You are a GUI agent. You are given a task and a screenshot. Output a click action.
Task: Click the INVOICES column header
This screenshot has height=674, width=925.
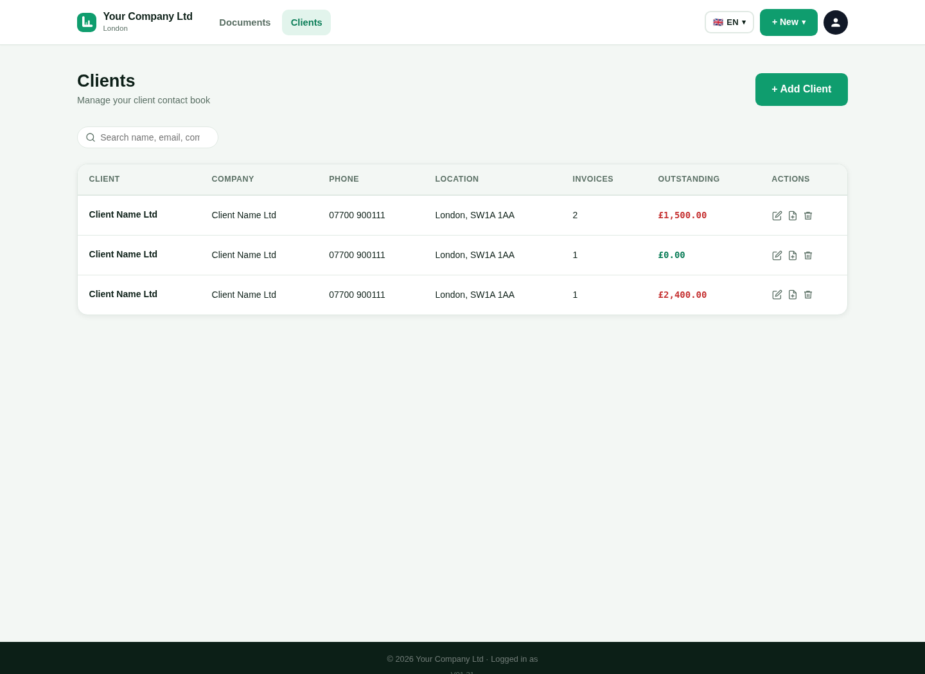(593, 179)
